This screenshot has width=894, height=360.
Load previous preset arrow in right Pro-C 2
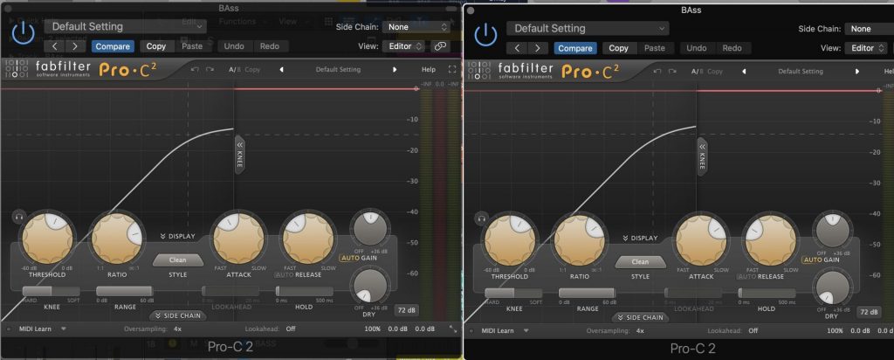(x=744, y=72)
